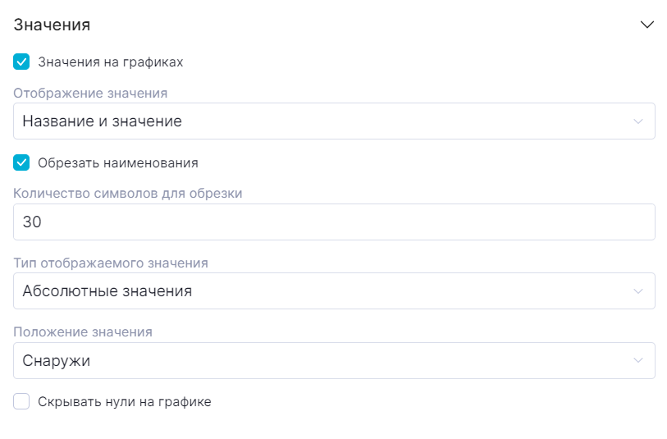Click the Значения section header title

tap(52, 25)
